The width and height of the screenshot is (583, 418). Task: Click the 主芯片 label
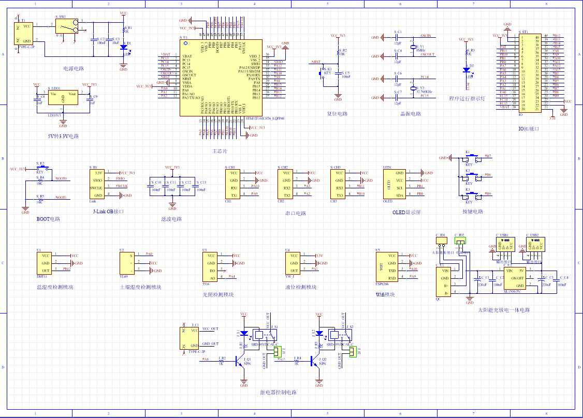[220, 151]
